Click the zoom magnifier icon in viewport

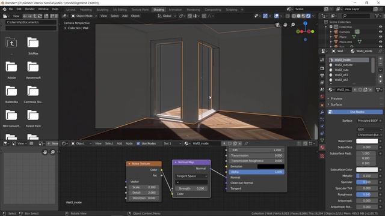293,25
